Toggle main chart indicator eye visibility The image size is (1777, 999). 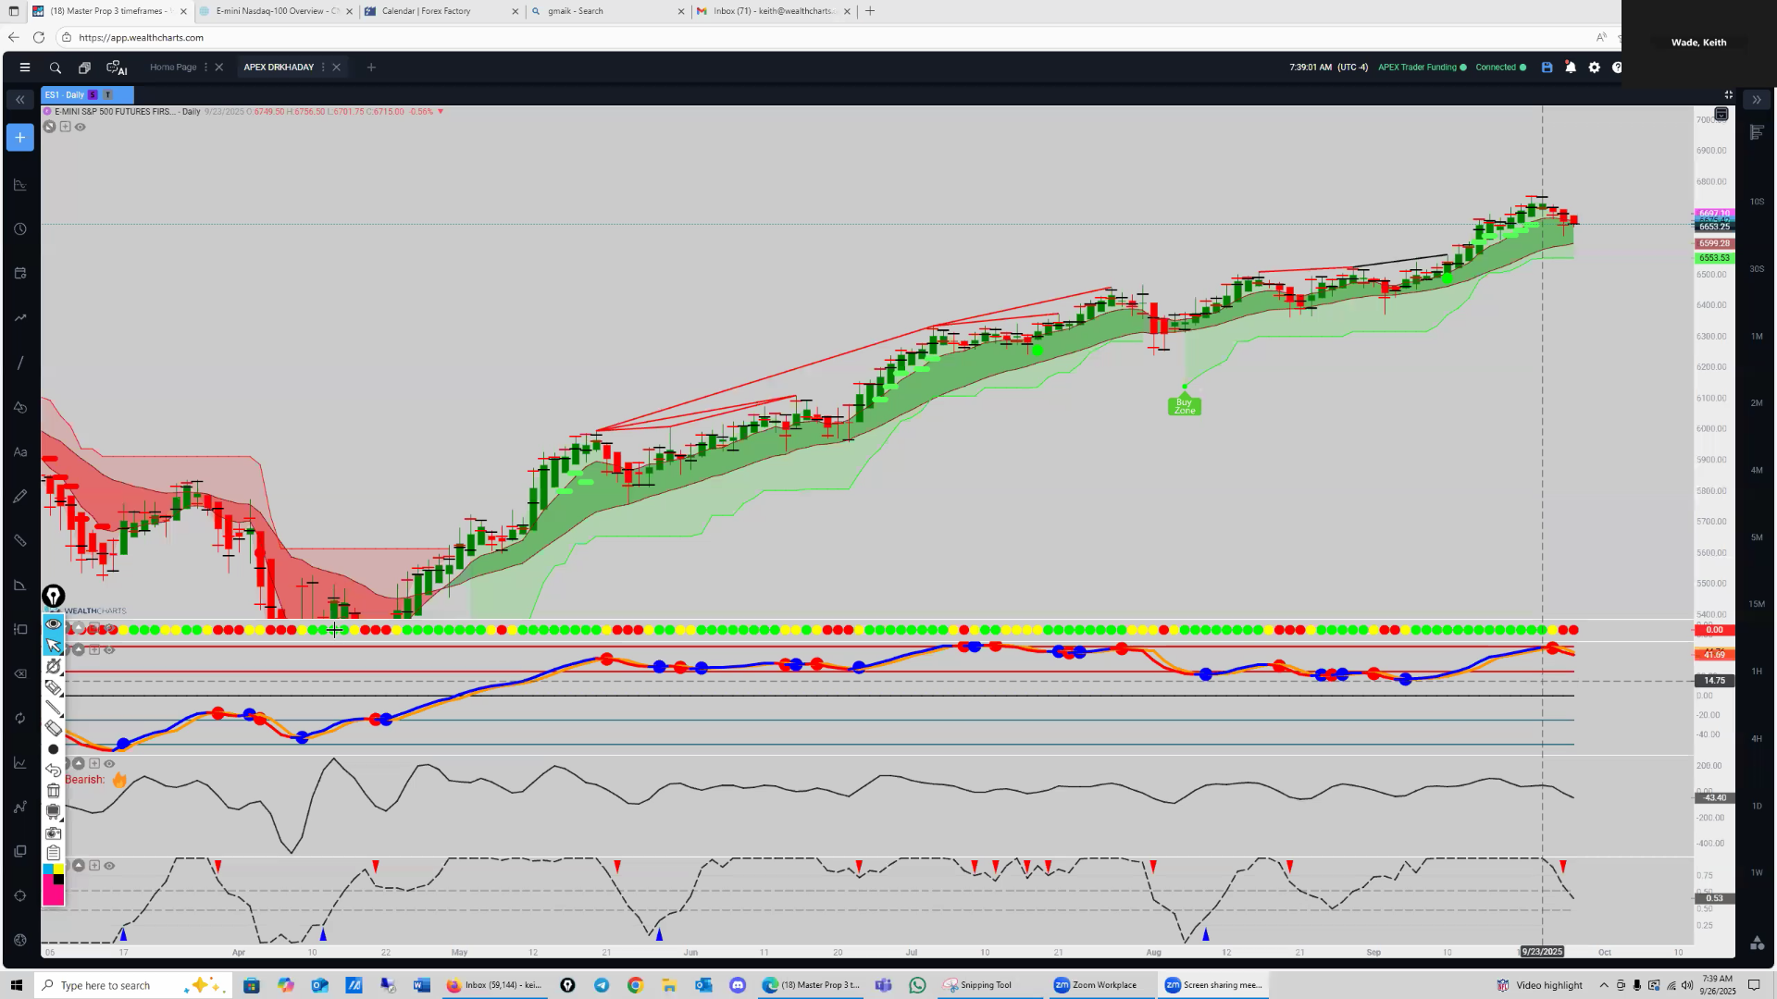pyautogui.click(x=81, y=128)
